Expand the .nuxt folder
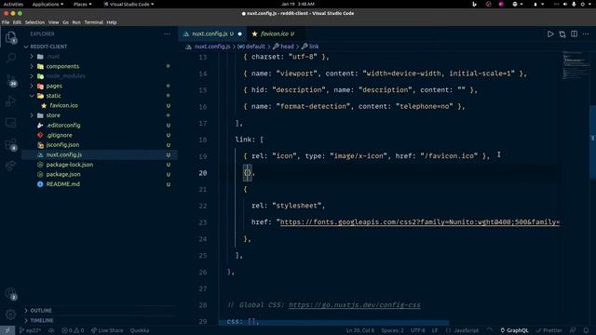Image resolution: width=596 pixels, height=335 pixels. click(53, 56)
